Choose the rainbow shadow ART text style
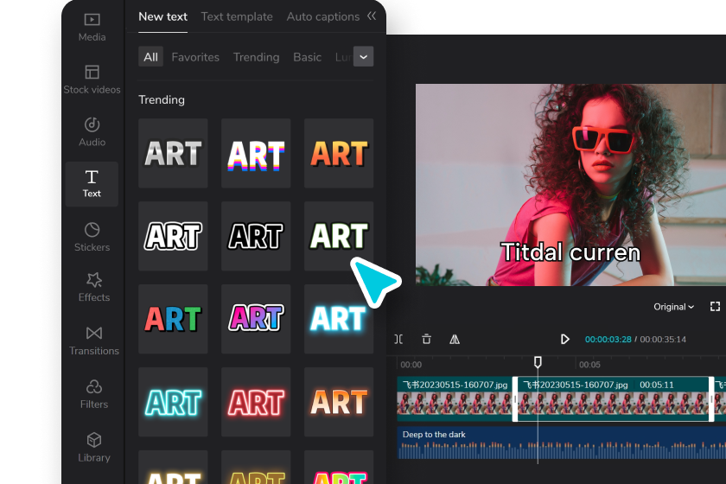 pyautogui.click(x=256, y=153)
